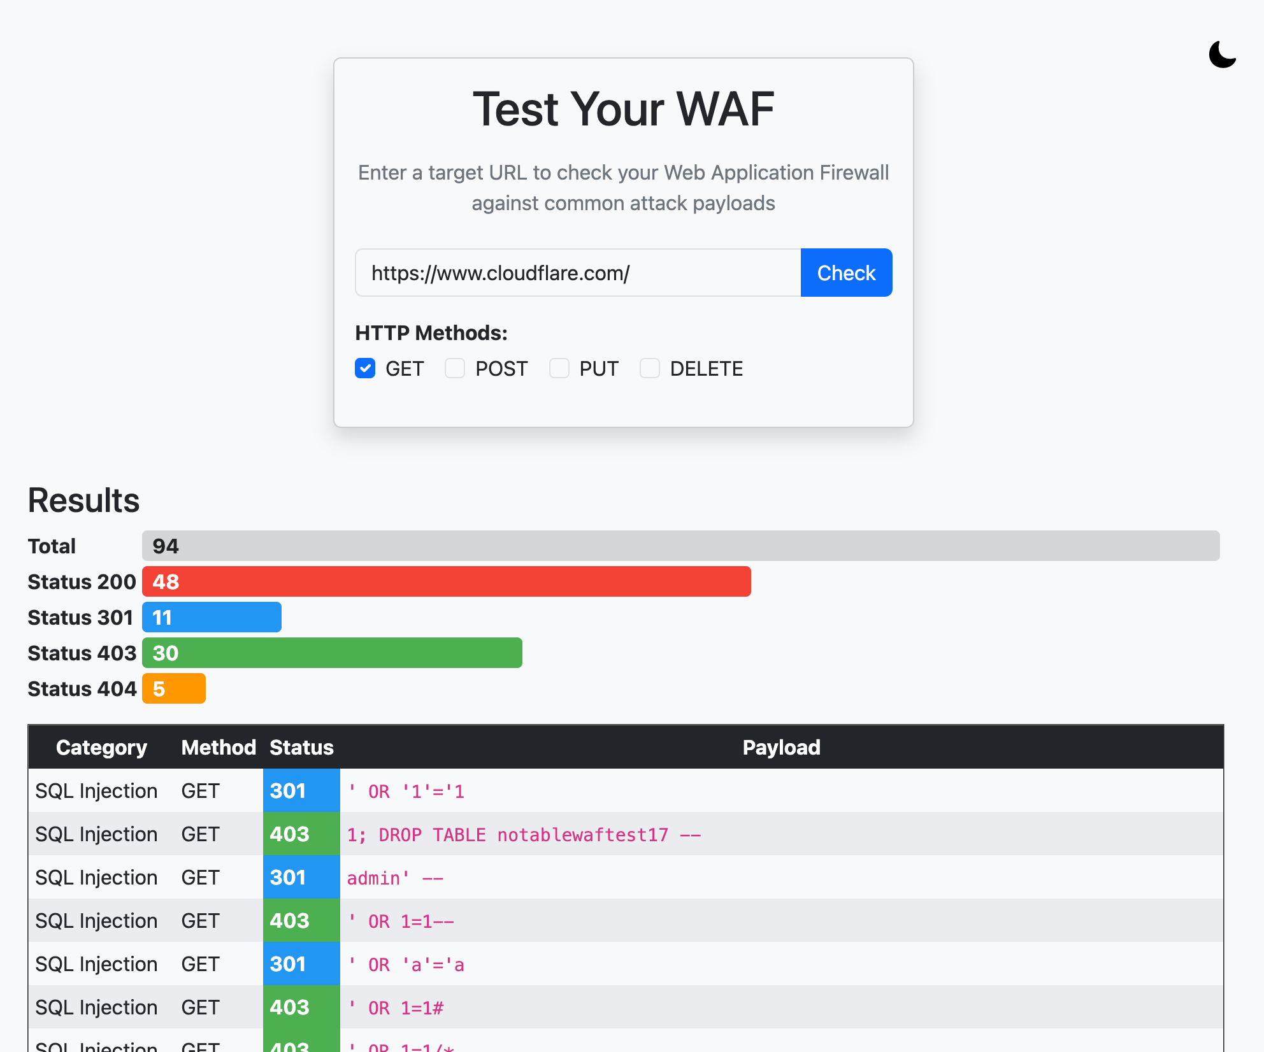This screenshot has height=1052, width=1264.
Task: Click the Check button
Action: pos(845,273)
